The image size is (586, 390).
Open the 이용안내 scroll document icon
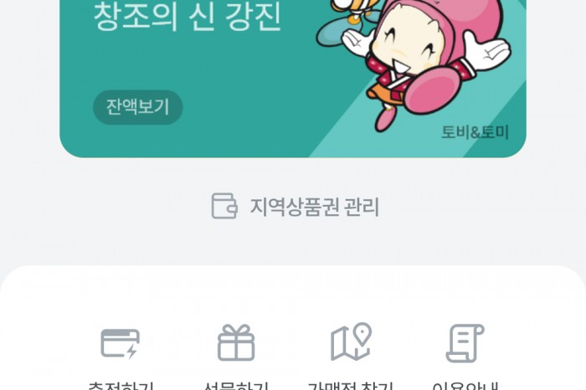coord(465,343)
